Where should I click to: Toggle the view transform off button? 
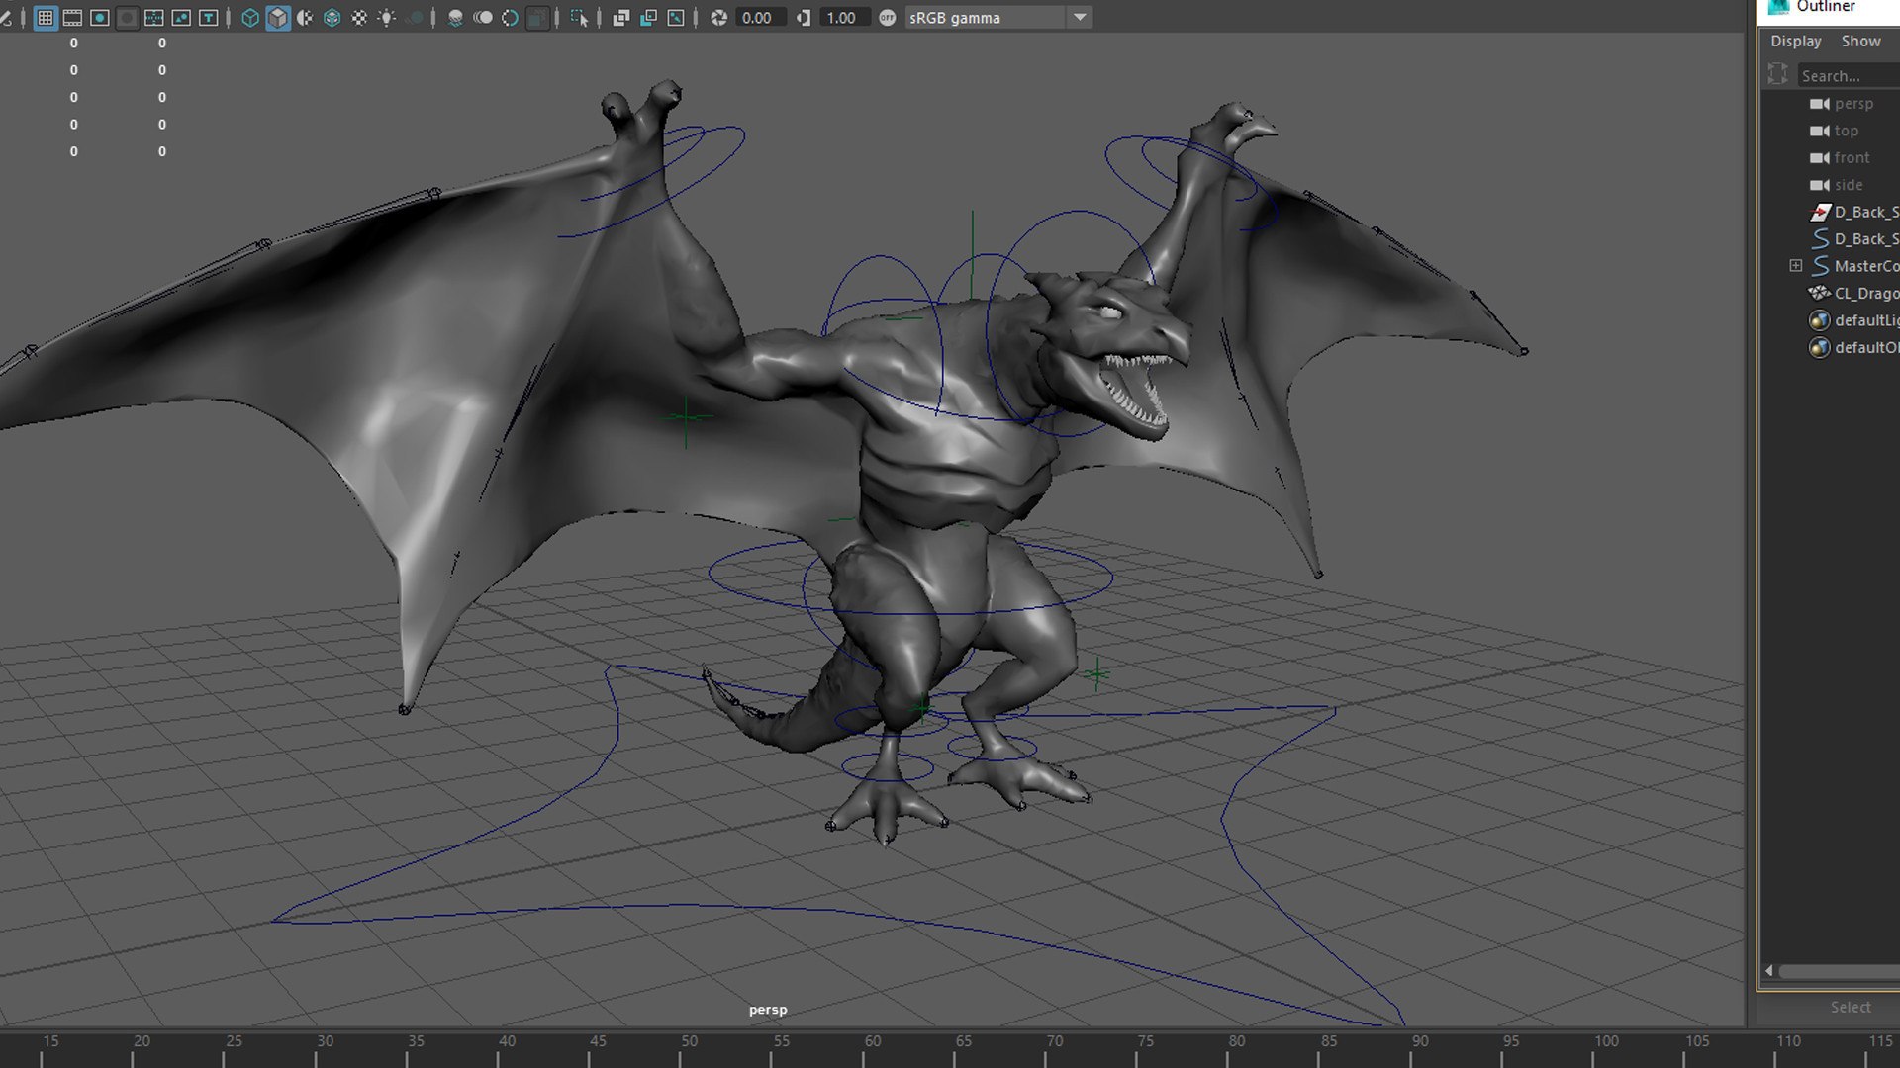point(888,18)
